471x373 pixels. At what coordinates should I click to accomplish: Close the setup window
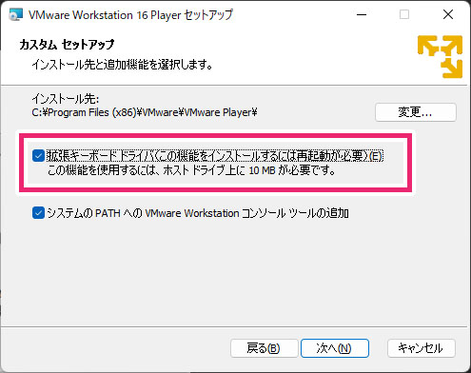coord(448,14)
